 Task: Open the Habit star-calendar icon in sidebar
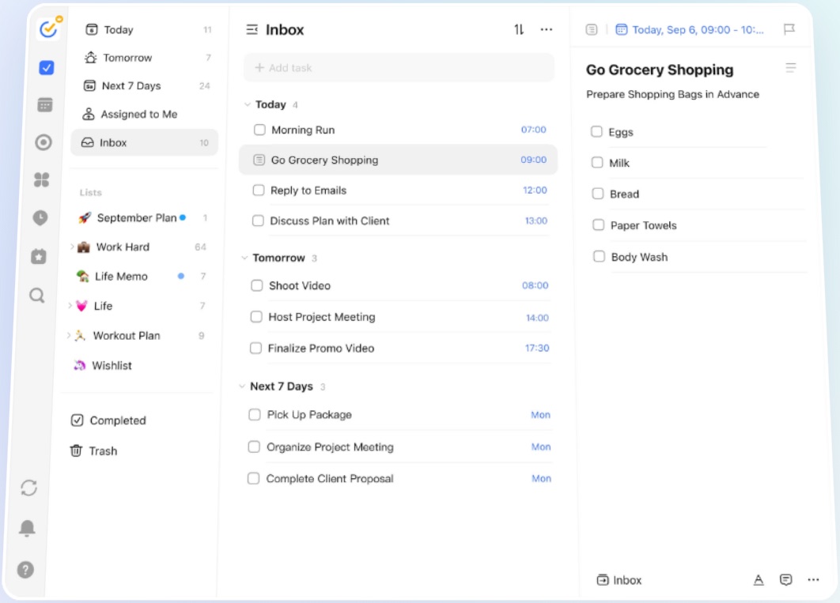(39, 256)
